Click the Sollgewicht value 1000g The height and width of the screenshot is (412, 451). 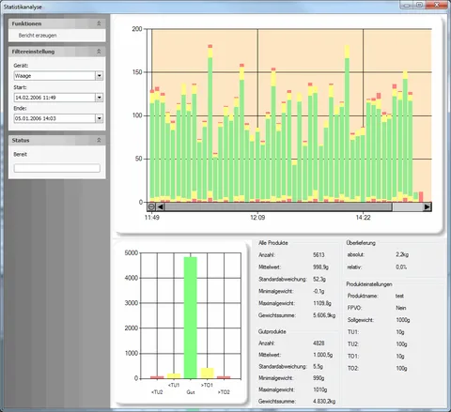(x=403, y=320)
